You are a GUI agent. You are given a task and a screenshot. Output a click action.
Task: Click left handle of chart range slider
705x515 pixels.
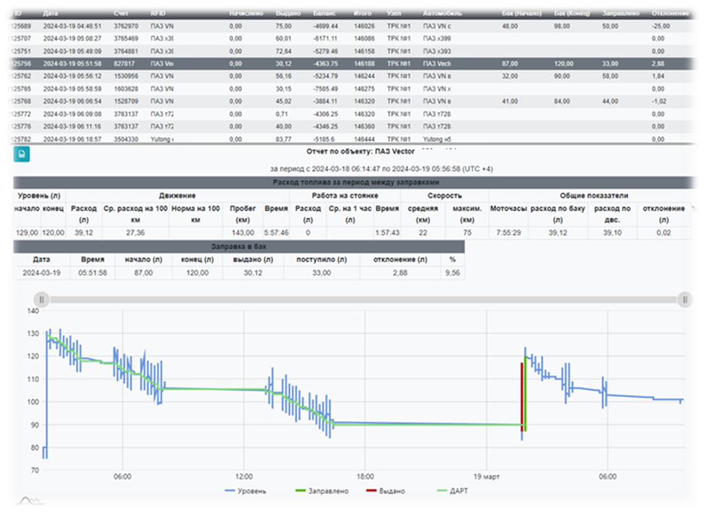pos(42,299)
